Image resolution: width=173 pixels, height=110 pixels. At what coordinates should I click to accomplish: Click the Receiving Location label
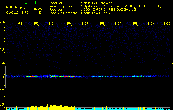pos(64,6)
